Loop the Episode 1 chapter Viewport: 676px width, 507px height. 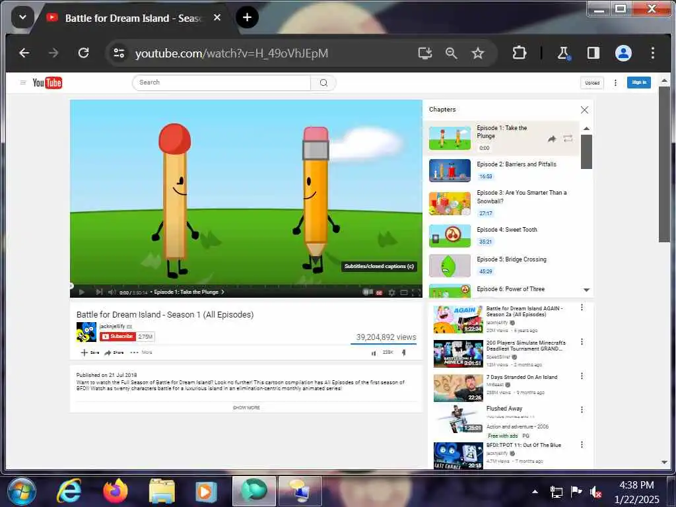(568, 139)
